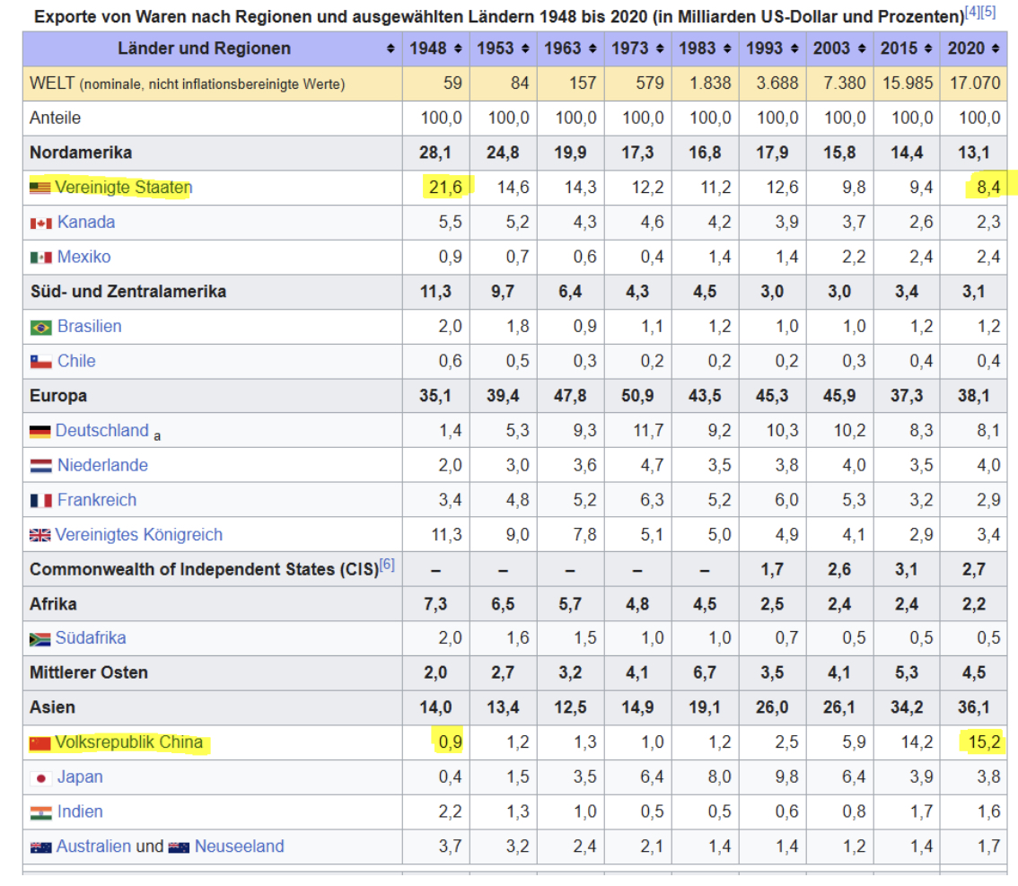Click the Afrika row label
The image size is (1018, 886).
pyautogui.click(x=53, y=604)
